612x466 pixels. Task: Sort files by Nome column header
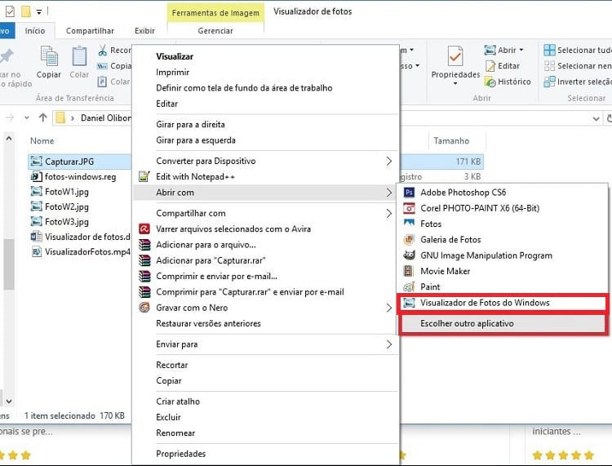click(x=42, y=141)
